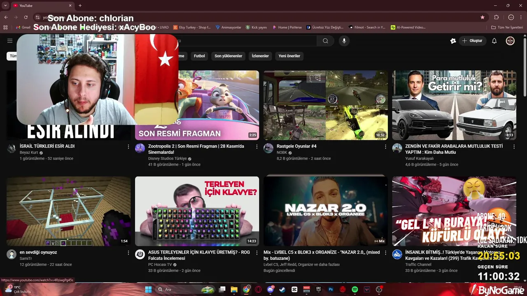Play the Minecraft en sevdiği oynuyoz thumbnail
The height and width of the screenshot is (296, 527).
point(69,211)
